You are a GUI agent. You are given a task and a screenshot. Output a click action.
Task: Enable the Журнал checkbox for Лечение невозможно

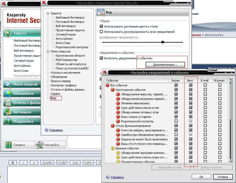point(220,103)
